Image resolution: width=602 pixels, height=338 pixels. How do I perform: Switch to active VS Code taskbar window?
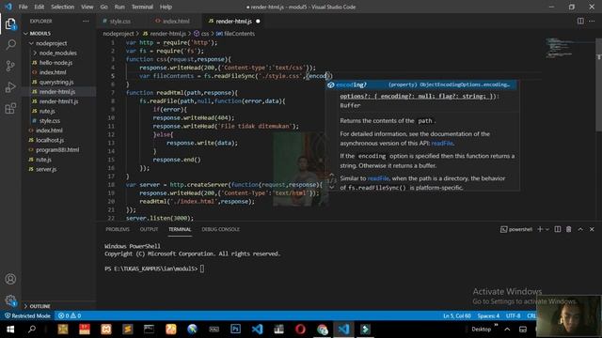point(343,330)
